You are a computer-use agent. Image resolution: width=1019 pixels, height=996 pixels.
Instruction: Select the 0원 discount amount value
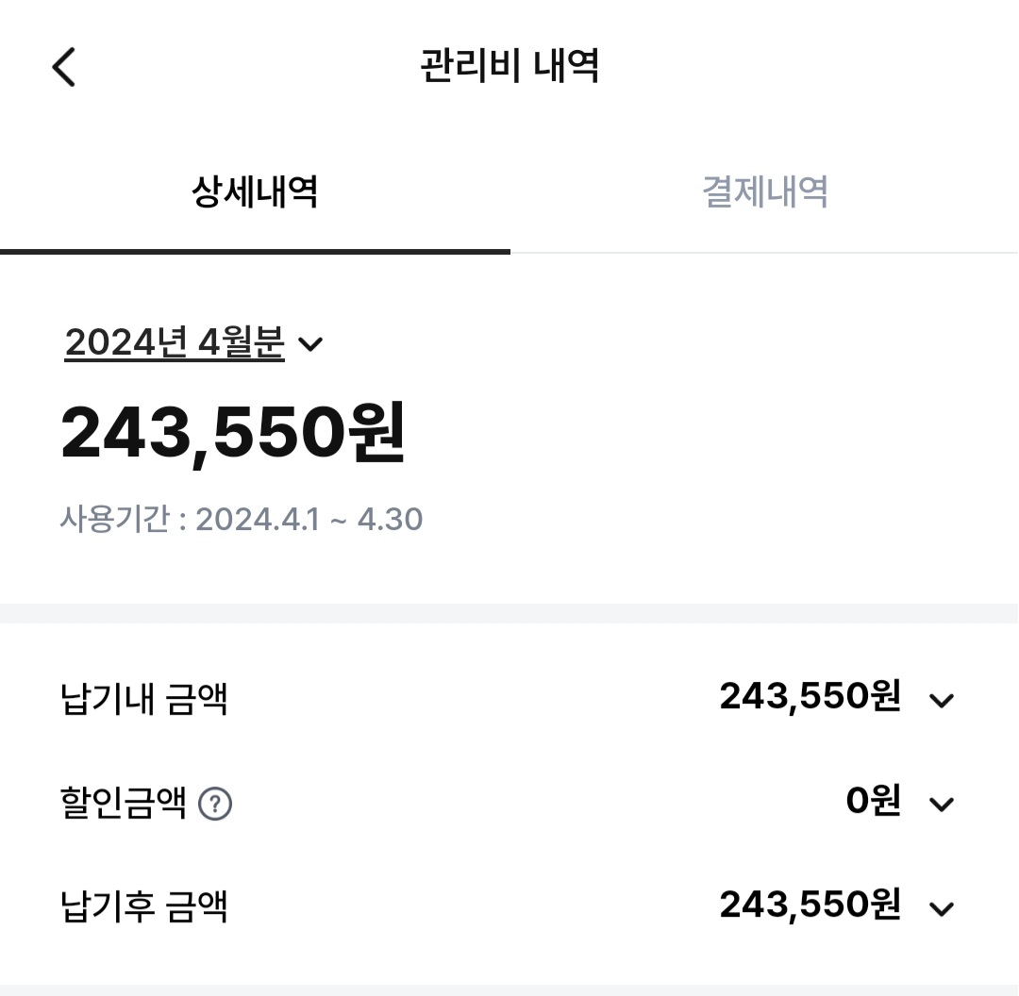[x=873, y=802]
